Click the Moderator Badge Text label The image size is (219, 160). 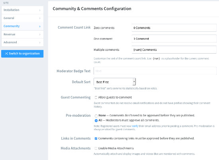pos(74,71)
